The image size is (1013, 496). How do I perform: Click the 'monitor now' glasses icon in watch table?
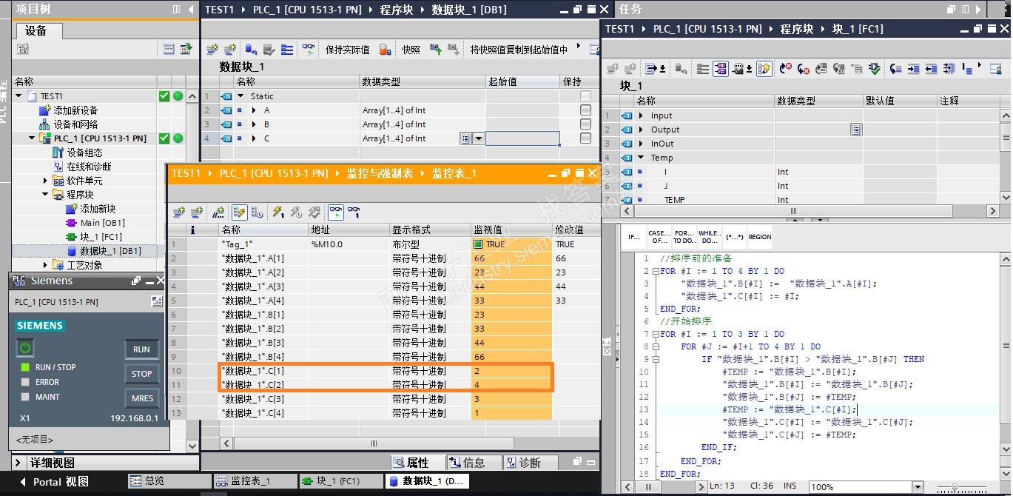354,212
